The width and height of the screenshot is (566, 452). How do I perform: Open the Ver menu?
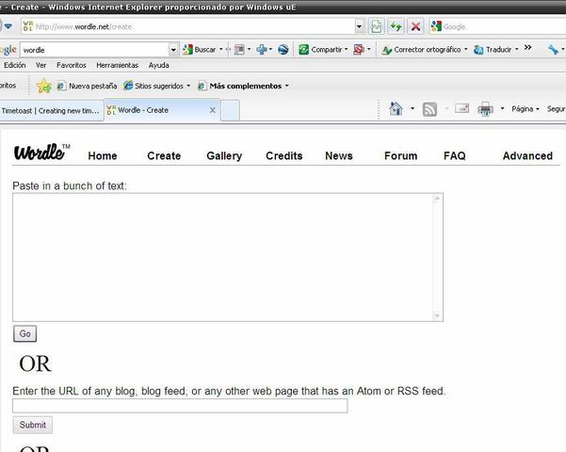pos(41,65)
